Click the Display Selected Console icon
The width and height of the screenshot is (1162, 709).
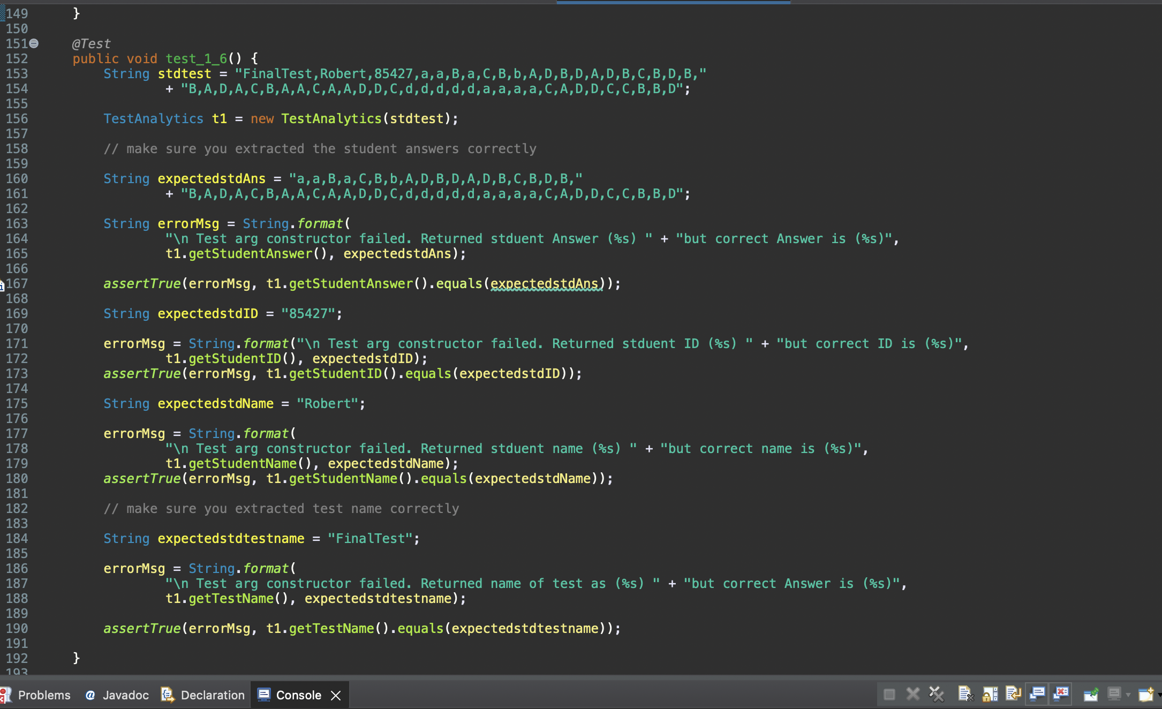point(1114,693)
